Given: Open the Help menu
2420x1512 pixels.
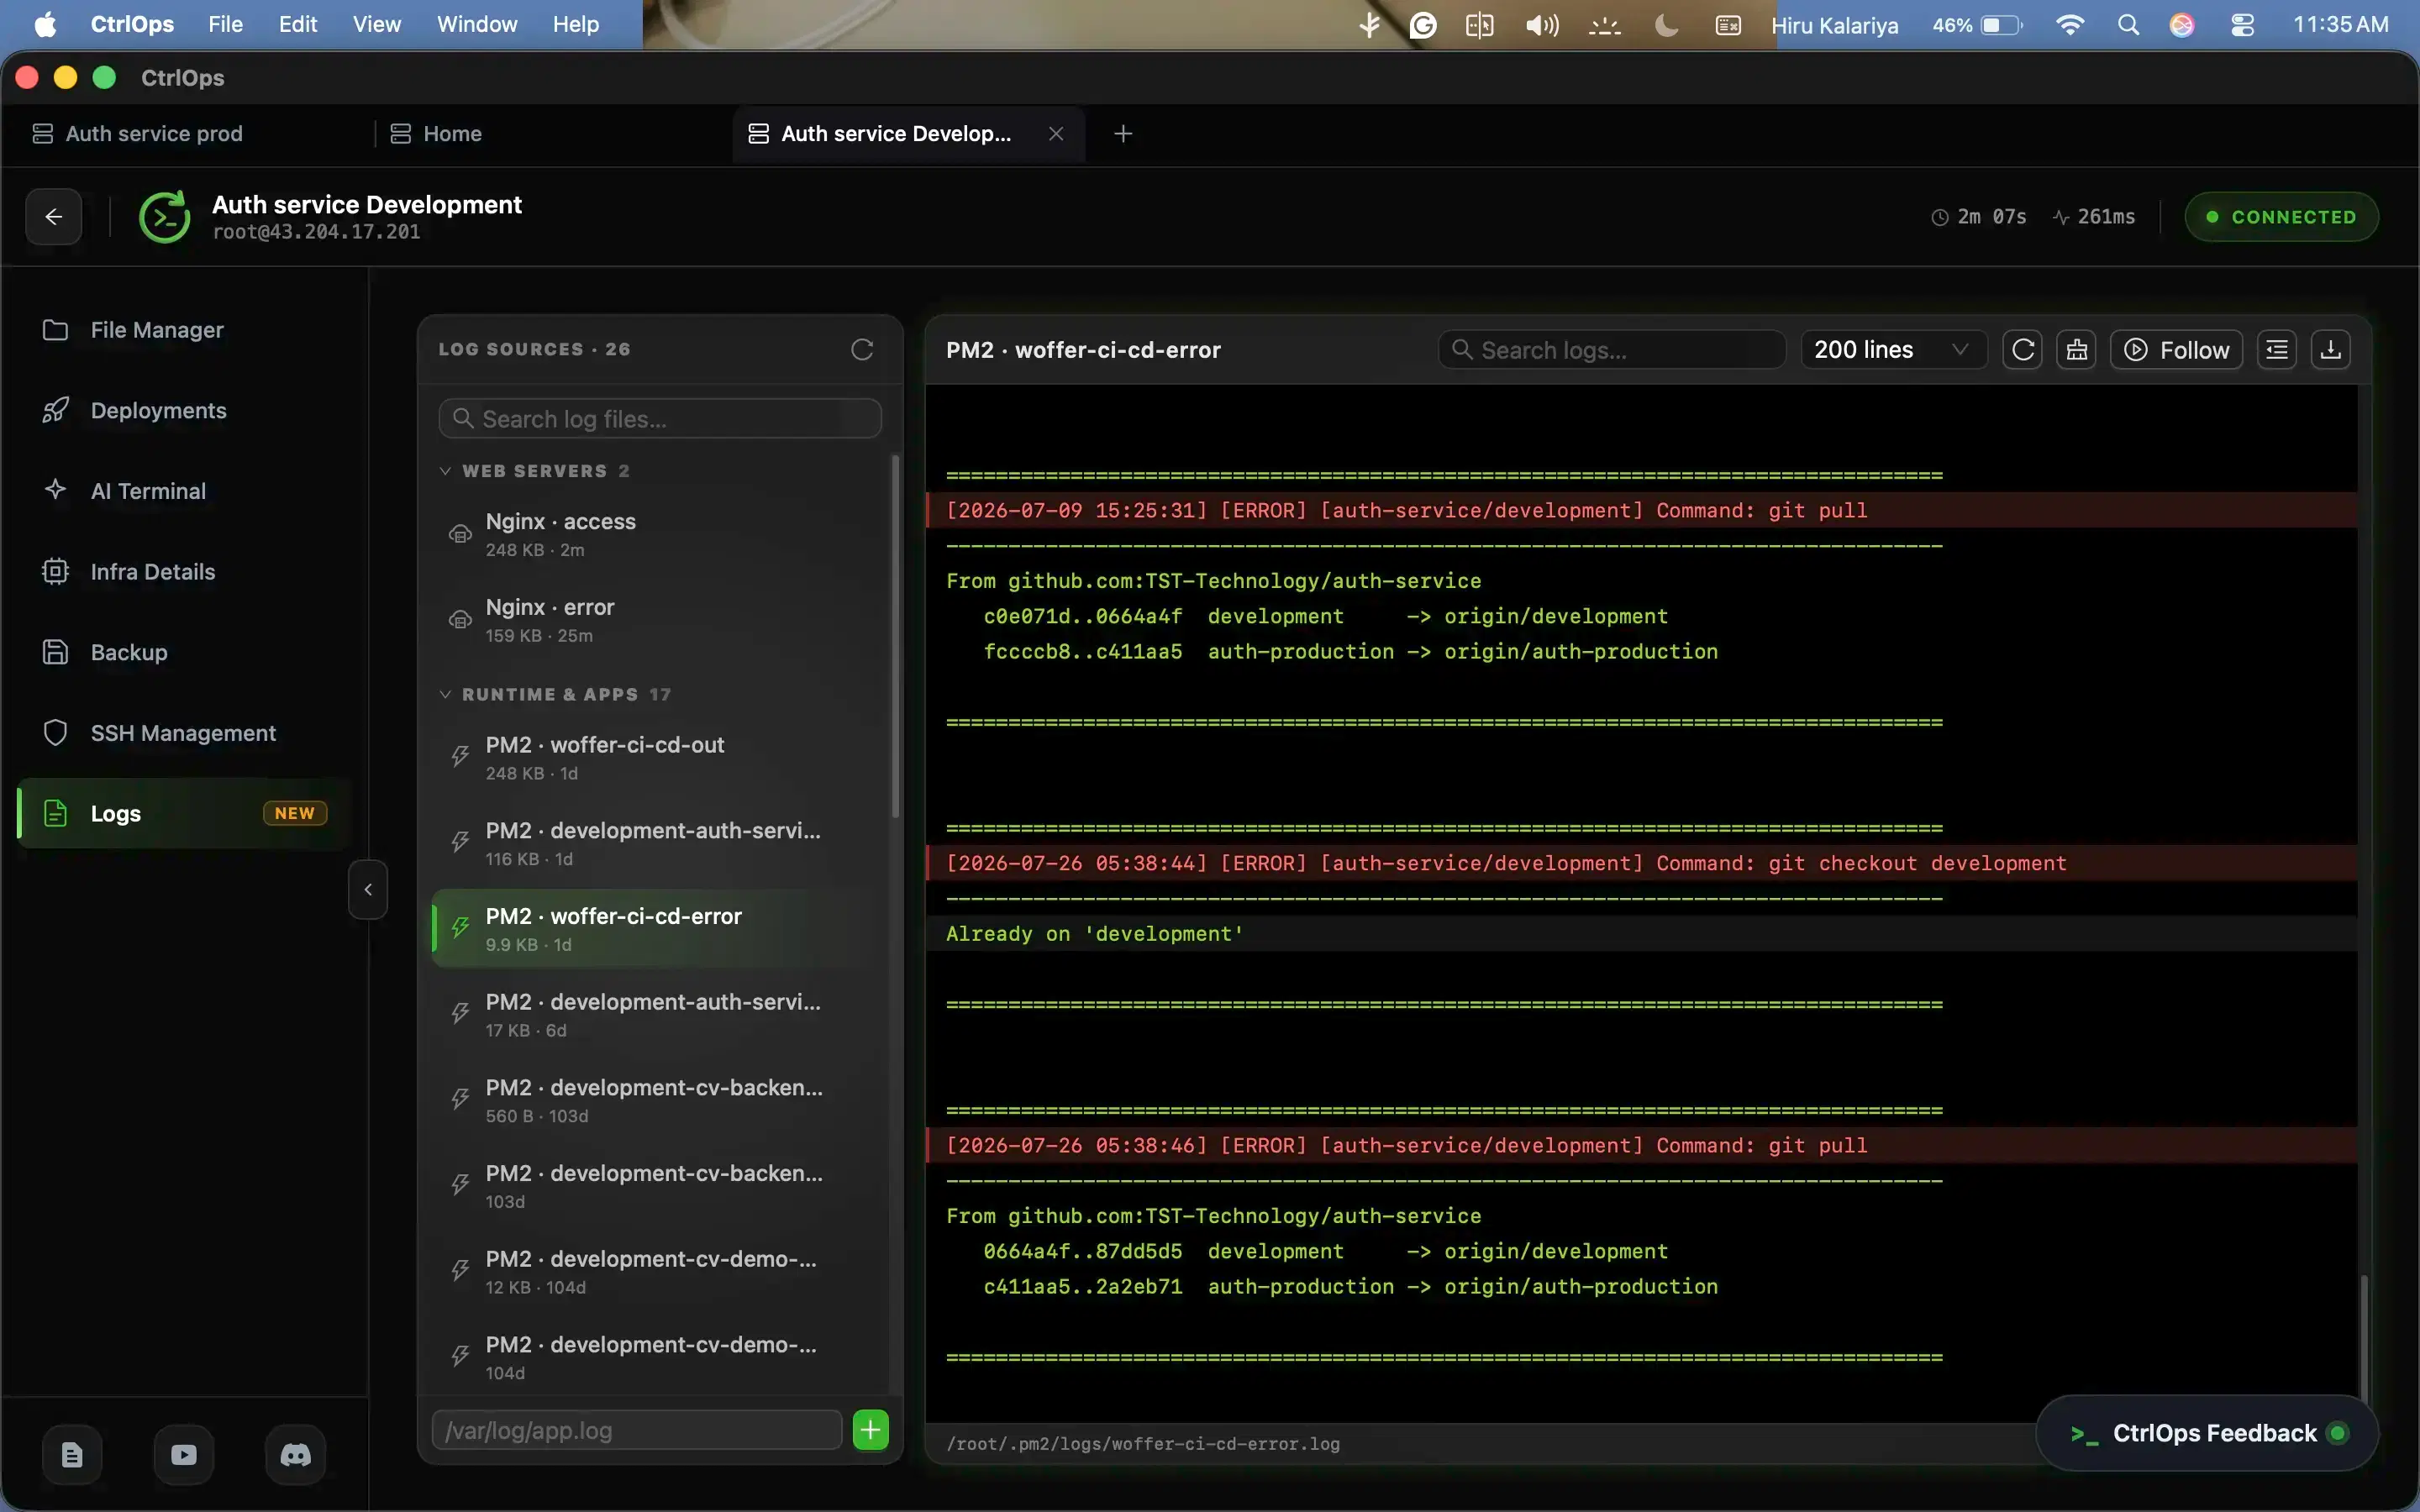Looking at the screenshot, I should point(576,24).
